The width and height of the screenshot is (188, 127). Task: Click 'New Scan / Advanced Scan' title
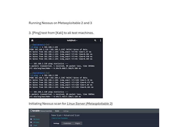pyautogui.click(x=66, y=115)
